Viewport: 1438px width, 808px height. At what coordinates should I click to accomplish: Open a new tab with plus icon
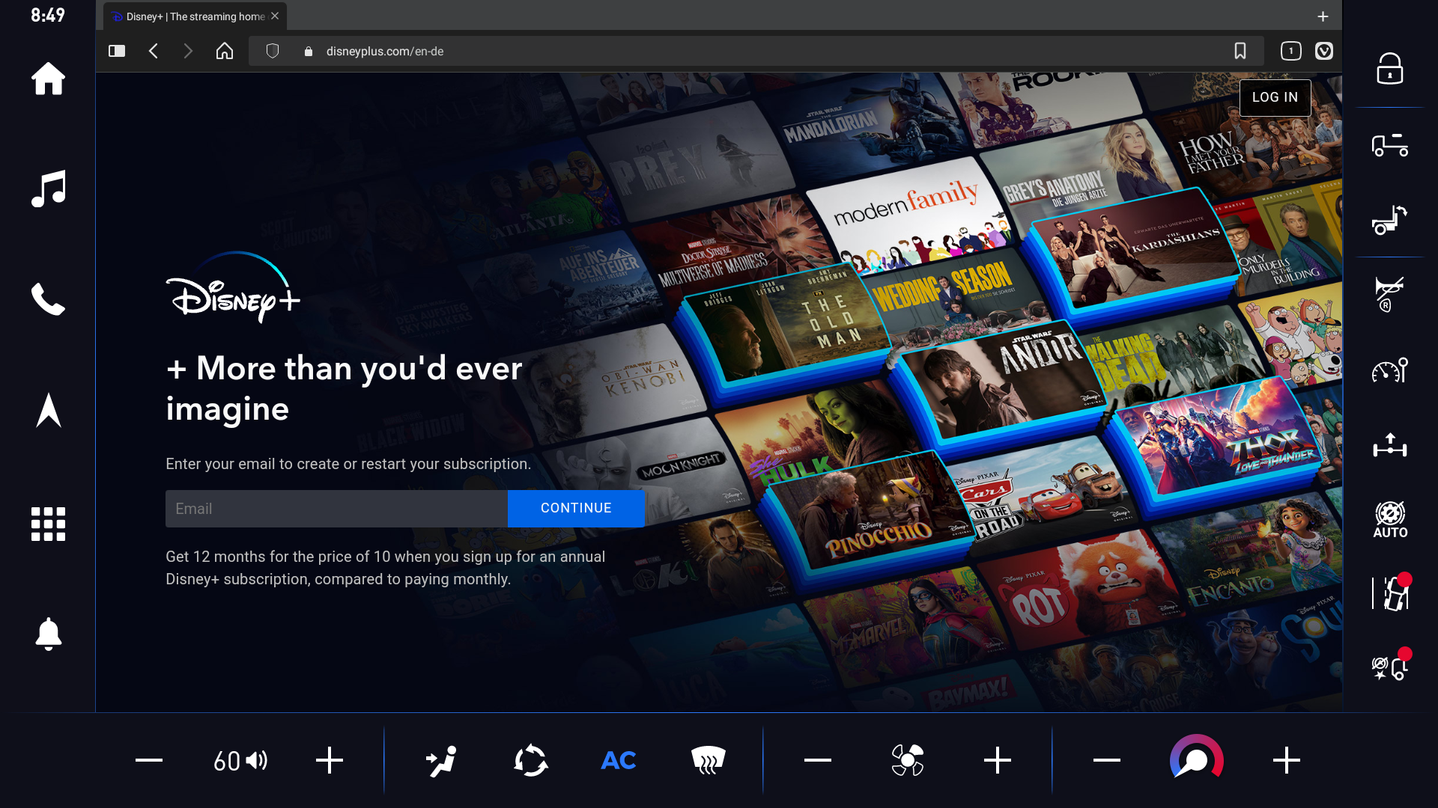click(1323, 16)
